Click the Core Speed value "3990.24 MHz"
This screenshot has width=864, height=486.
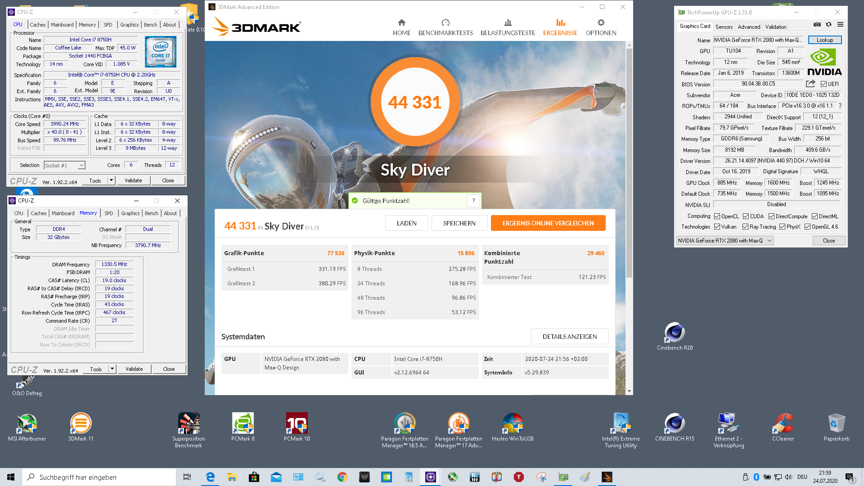[65, 124]
